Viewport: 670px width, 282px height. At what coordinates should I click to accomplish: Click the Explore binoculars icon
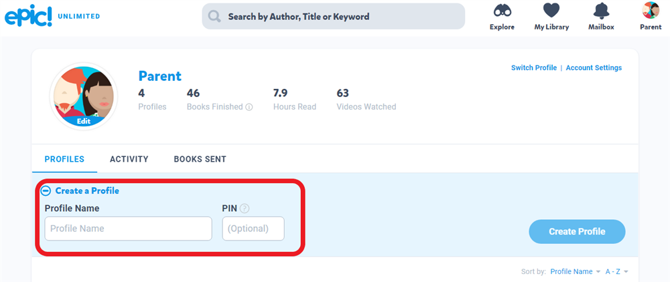click(502, 11)
